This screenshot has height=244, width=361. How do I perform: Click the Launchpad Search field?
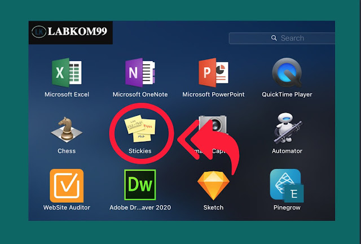[x=282, y=38]
